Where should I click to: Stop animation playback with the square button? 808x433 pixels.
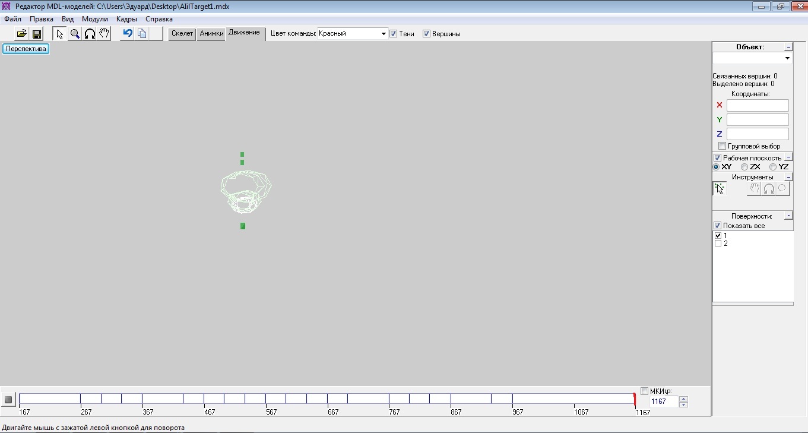(x=8, y=400)
